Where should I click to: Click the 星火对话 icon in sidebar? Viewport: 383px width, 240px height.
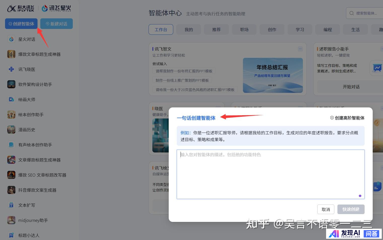tap(11, 39)
